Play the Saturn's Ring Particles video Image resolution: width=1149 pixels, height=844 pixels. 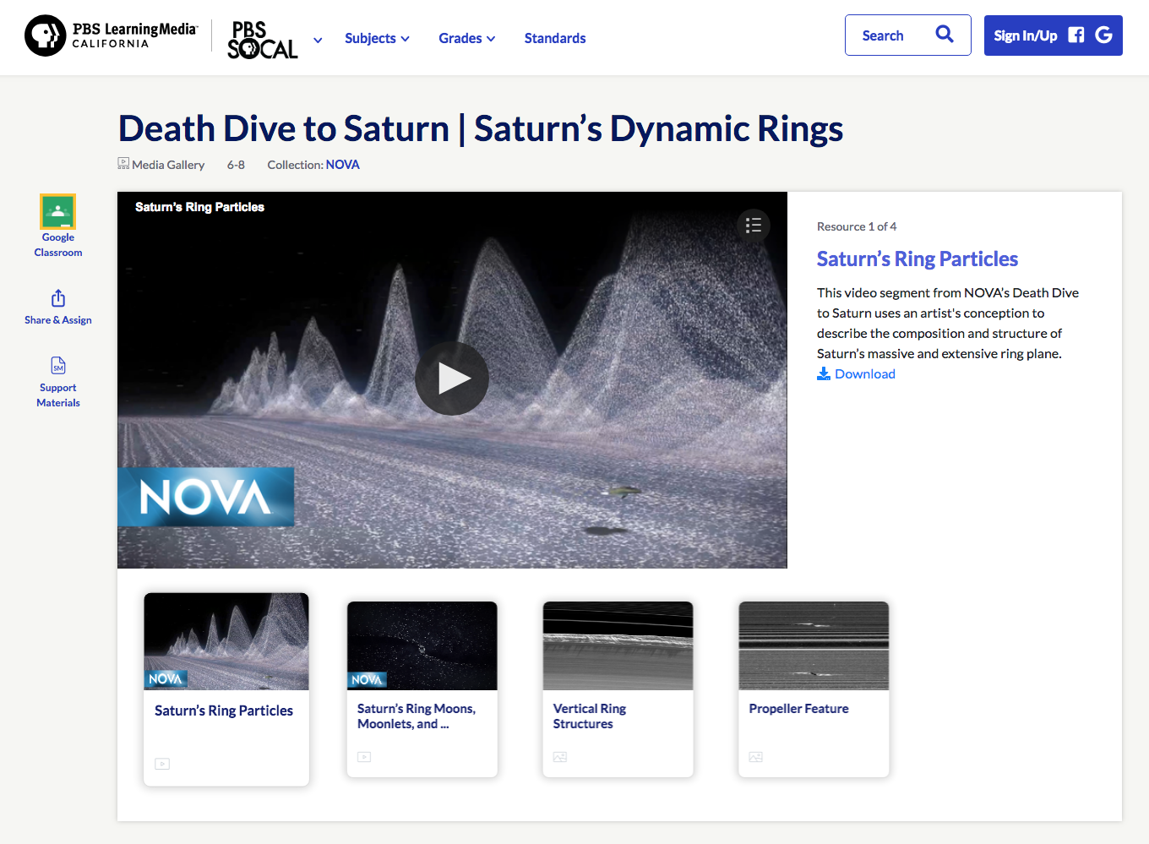tap(452, 378)
